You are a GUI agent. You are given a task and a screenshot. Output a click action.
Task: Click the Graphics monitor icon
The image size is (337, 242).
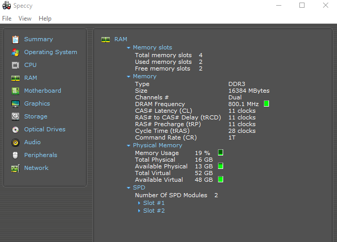click(x=15, y=103)
